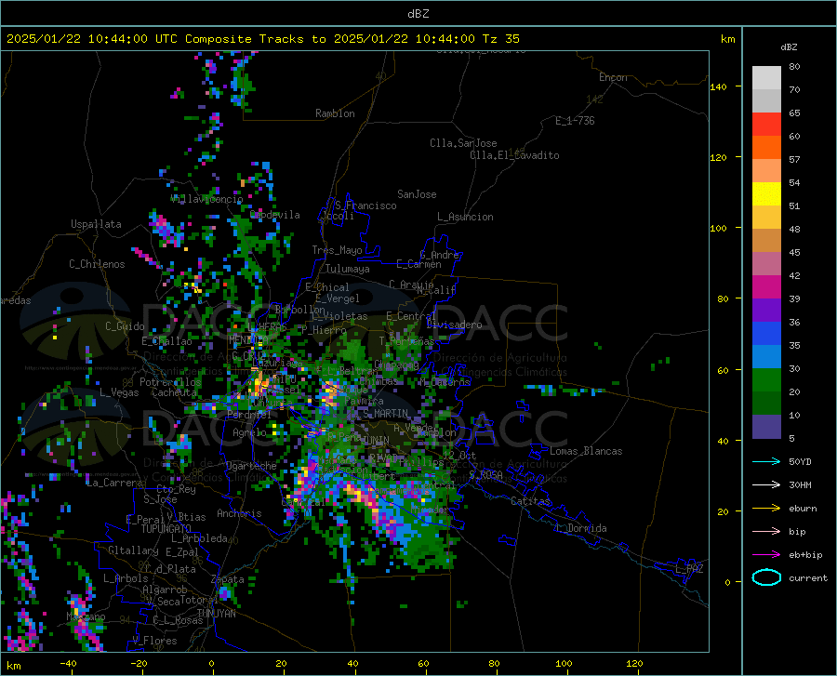Click the Catitas label
The width and height of the screenshot is (837, 676).
tap(530, 501)
